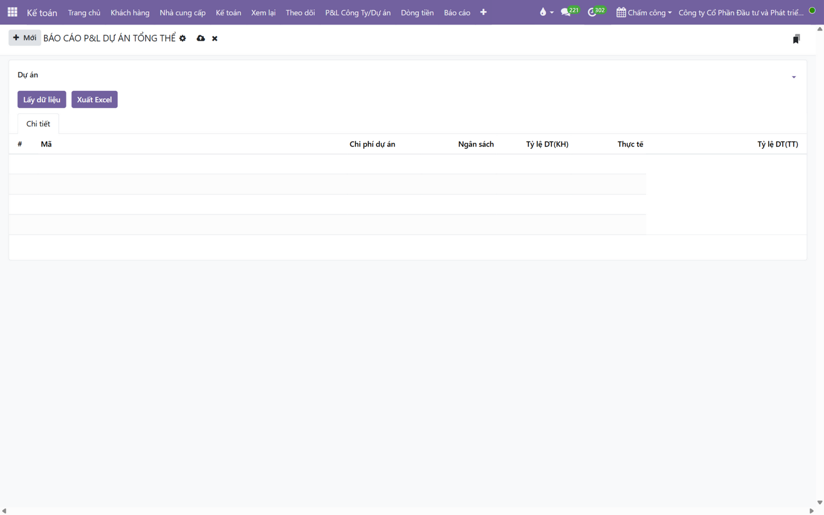Viewport: 824px width, 515px height.
Task: Click the plus icon after Báo cáo menu
Action: (x=483, y=12)
